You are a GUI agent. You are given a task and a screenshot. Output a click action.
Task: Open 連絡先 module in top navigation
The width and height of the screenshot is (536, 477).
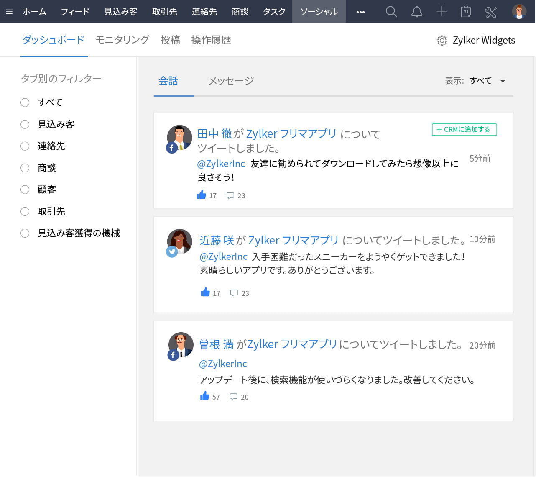(204, 12)
